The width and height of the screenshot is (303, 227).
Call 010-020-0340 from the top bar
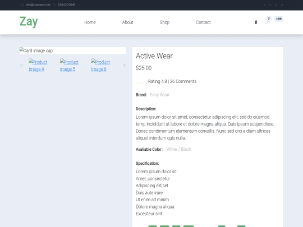pyautogui.click(x=67, y=4)
